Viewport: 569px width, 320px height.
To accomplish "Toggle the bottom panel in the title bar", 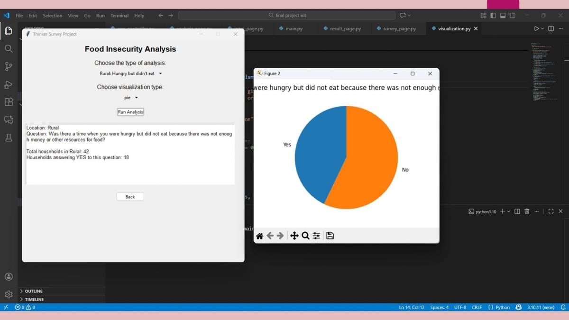I will click(503, 16).
